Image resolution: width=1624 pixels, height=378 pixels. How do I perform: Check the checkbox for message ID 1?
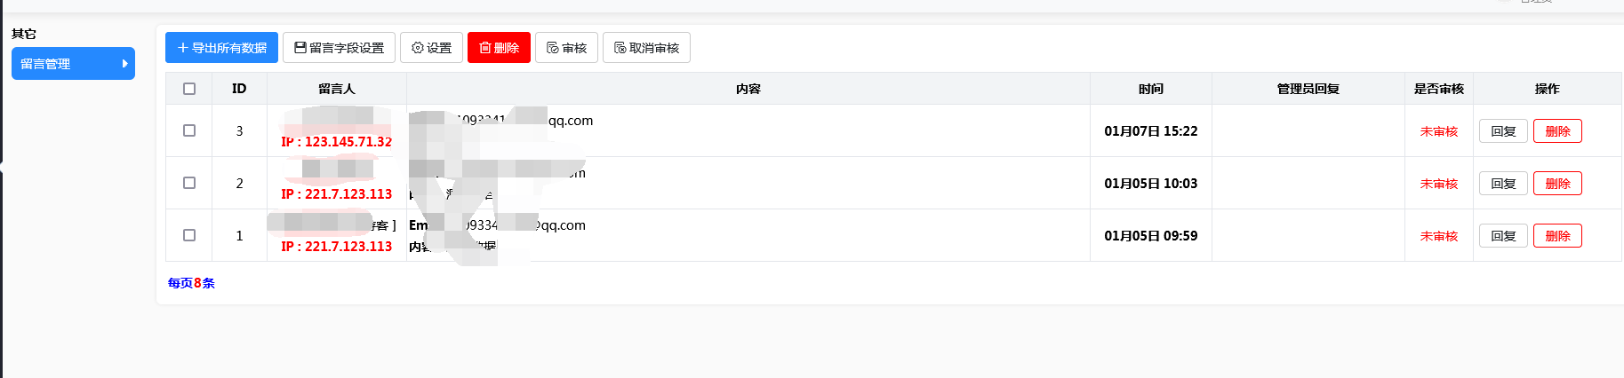189,235
